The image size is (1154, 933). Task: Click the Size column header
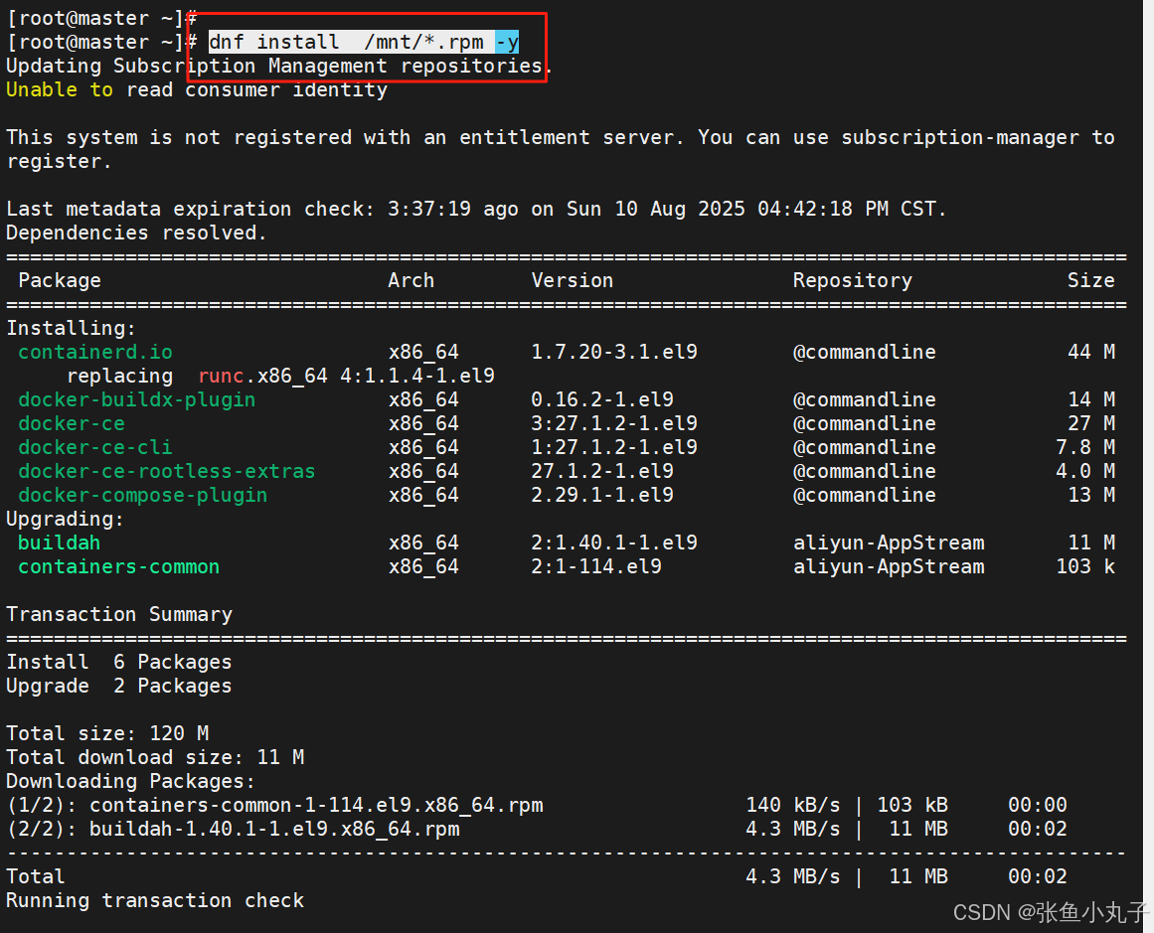coord(1090,280)
